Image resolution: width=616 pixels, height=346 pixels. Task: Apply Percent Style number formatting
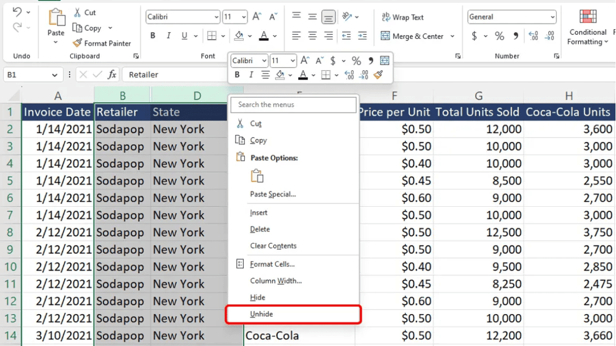click(x=499, y=35)
